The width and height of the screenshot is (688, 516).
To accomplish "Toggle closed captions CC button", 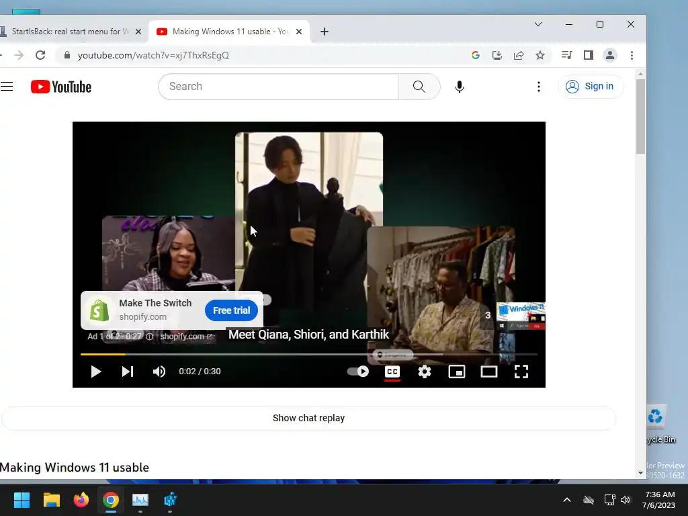I will [392, 372].
